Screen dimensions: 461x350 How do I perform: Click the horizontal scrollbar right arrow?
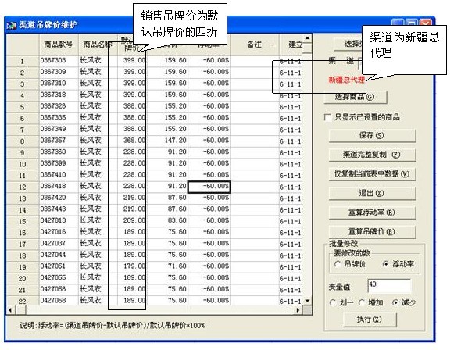(x=298, y=310)
